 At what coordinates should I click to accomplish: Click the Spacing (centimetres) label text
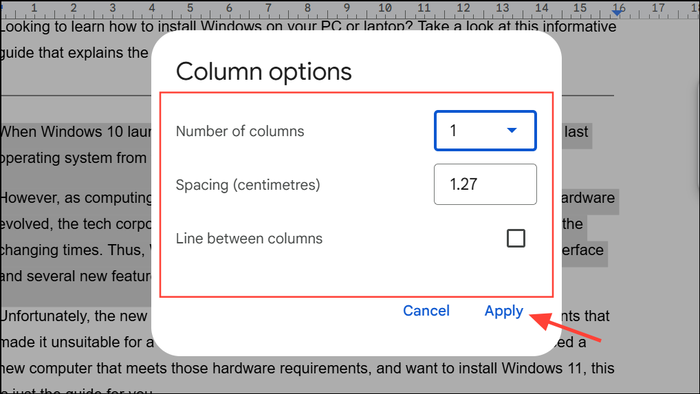click(x=248, y=185)
